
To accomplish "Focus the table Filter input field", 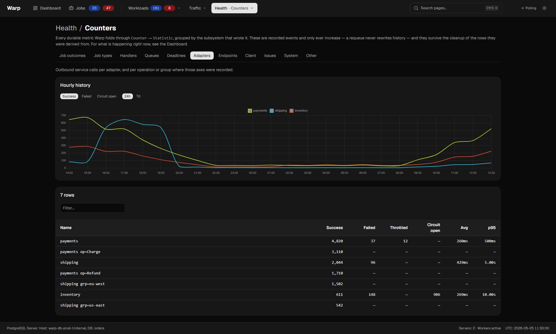I will click(x=93, y=208).
